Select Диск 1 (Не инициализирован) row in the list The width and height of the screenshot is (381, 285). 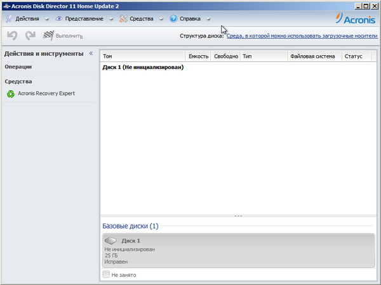(x=143, y=66)
